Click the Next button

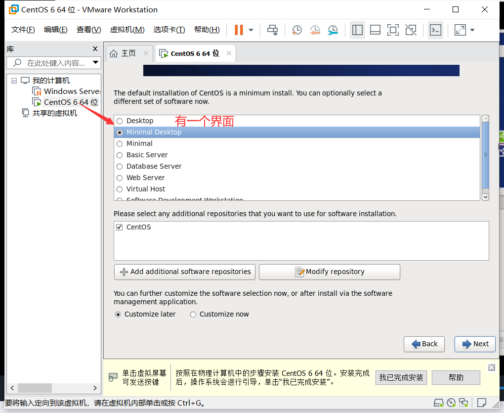pos(475,344)
